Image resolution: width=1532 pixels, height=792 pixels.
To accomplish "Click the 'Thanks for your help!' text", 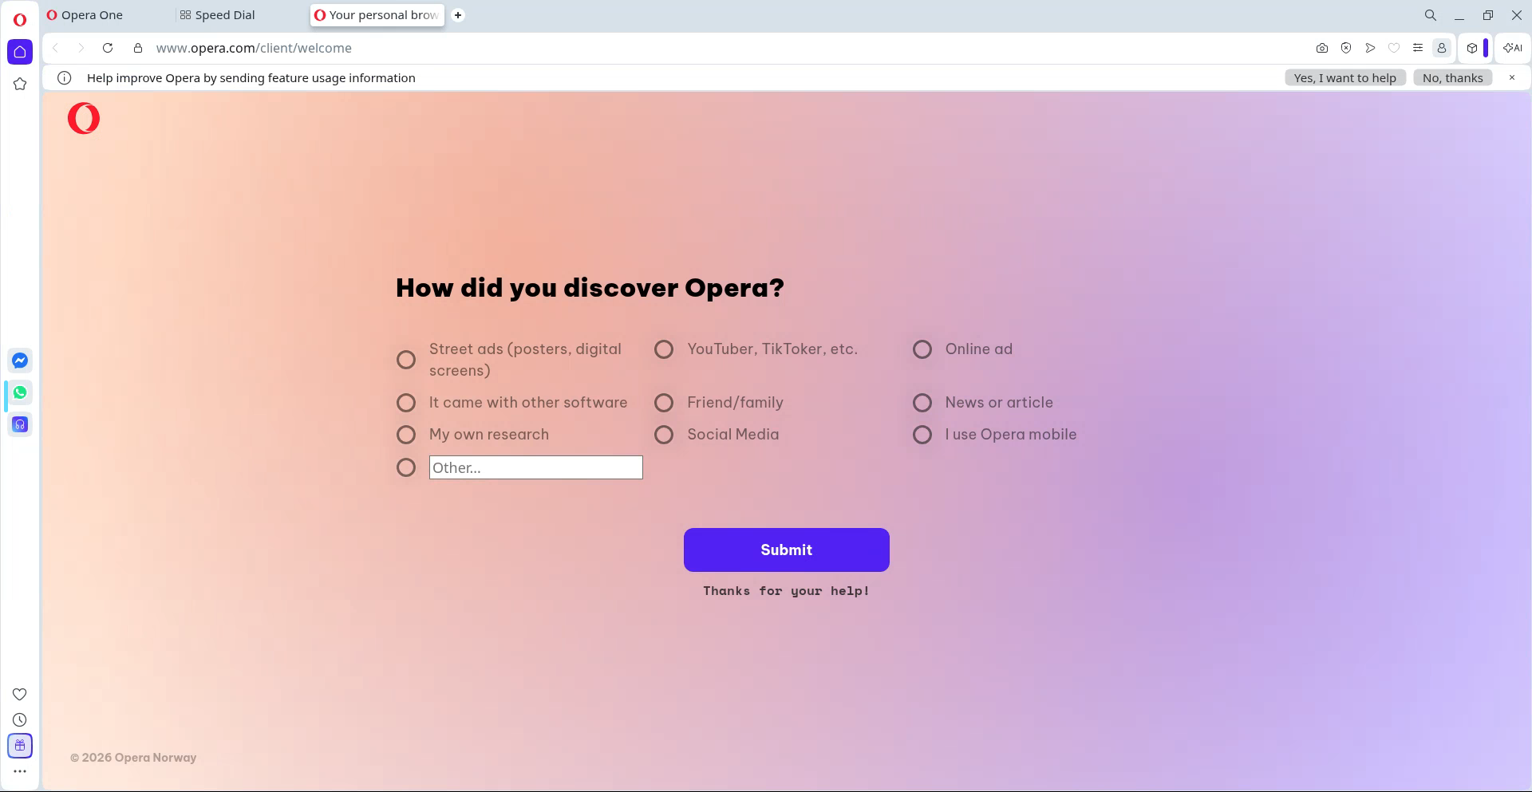I will 786,591.
